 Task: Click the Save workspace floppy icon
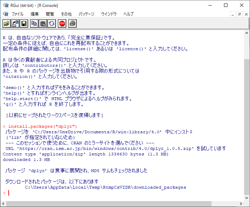coord(24,24)
